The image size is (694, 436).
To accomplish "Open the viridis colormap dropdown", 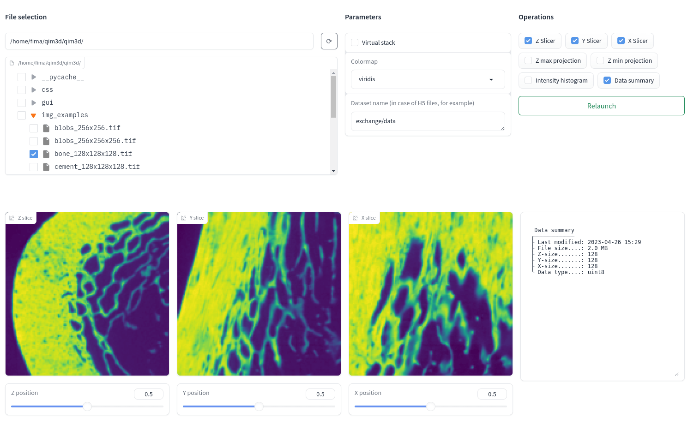I will (428, 79).
